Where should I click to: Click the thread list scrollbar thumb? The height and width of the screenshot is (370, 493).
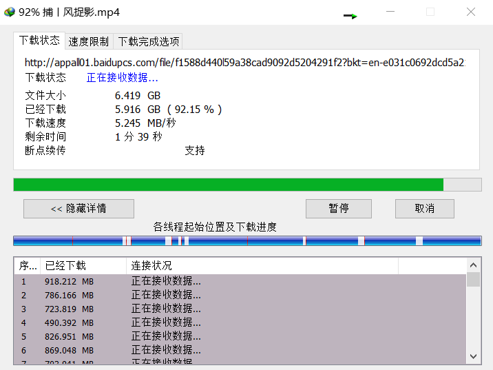pos(473,279)
